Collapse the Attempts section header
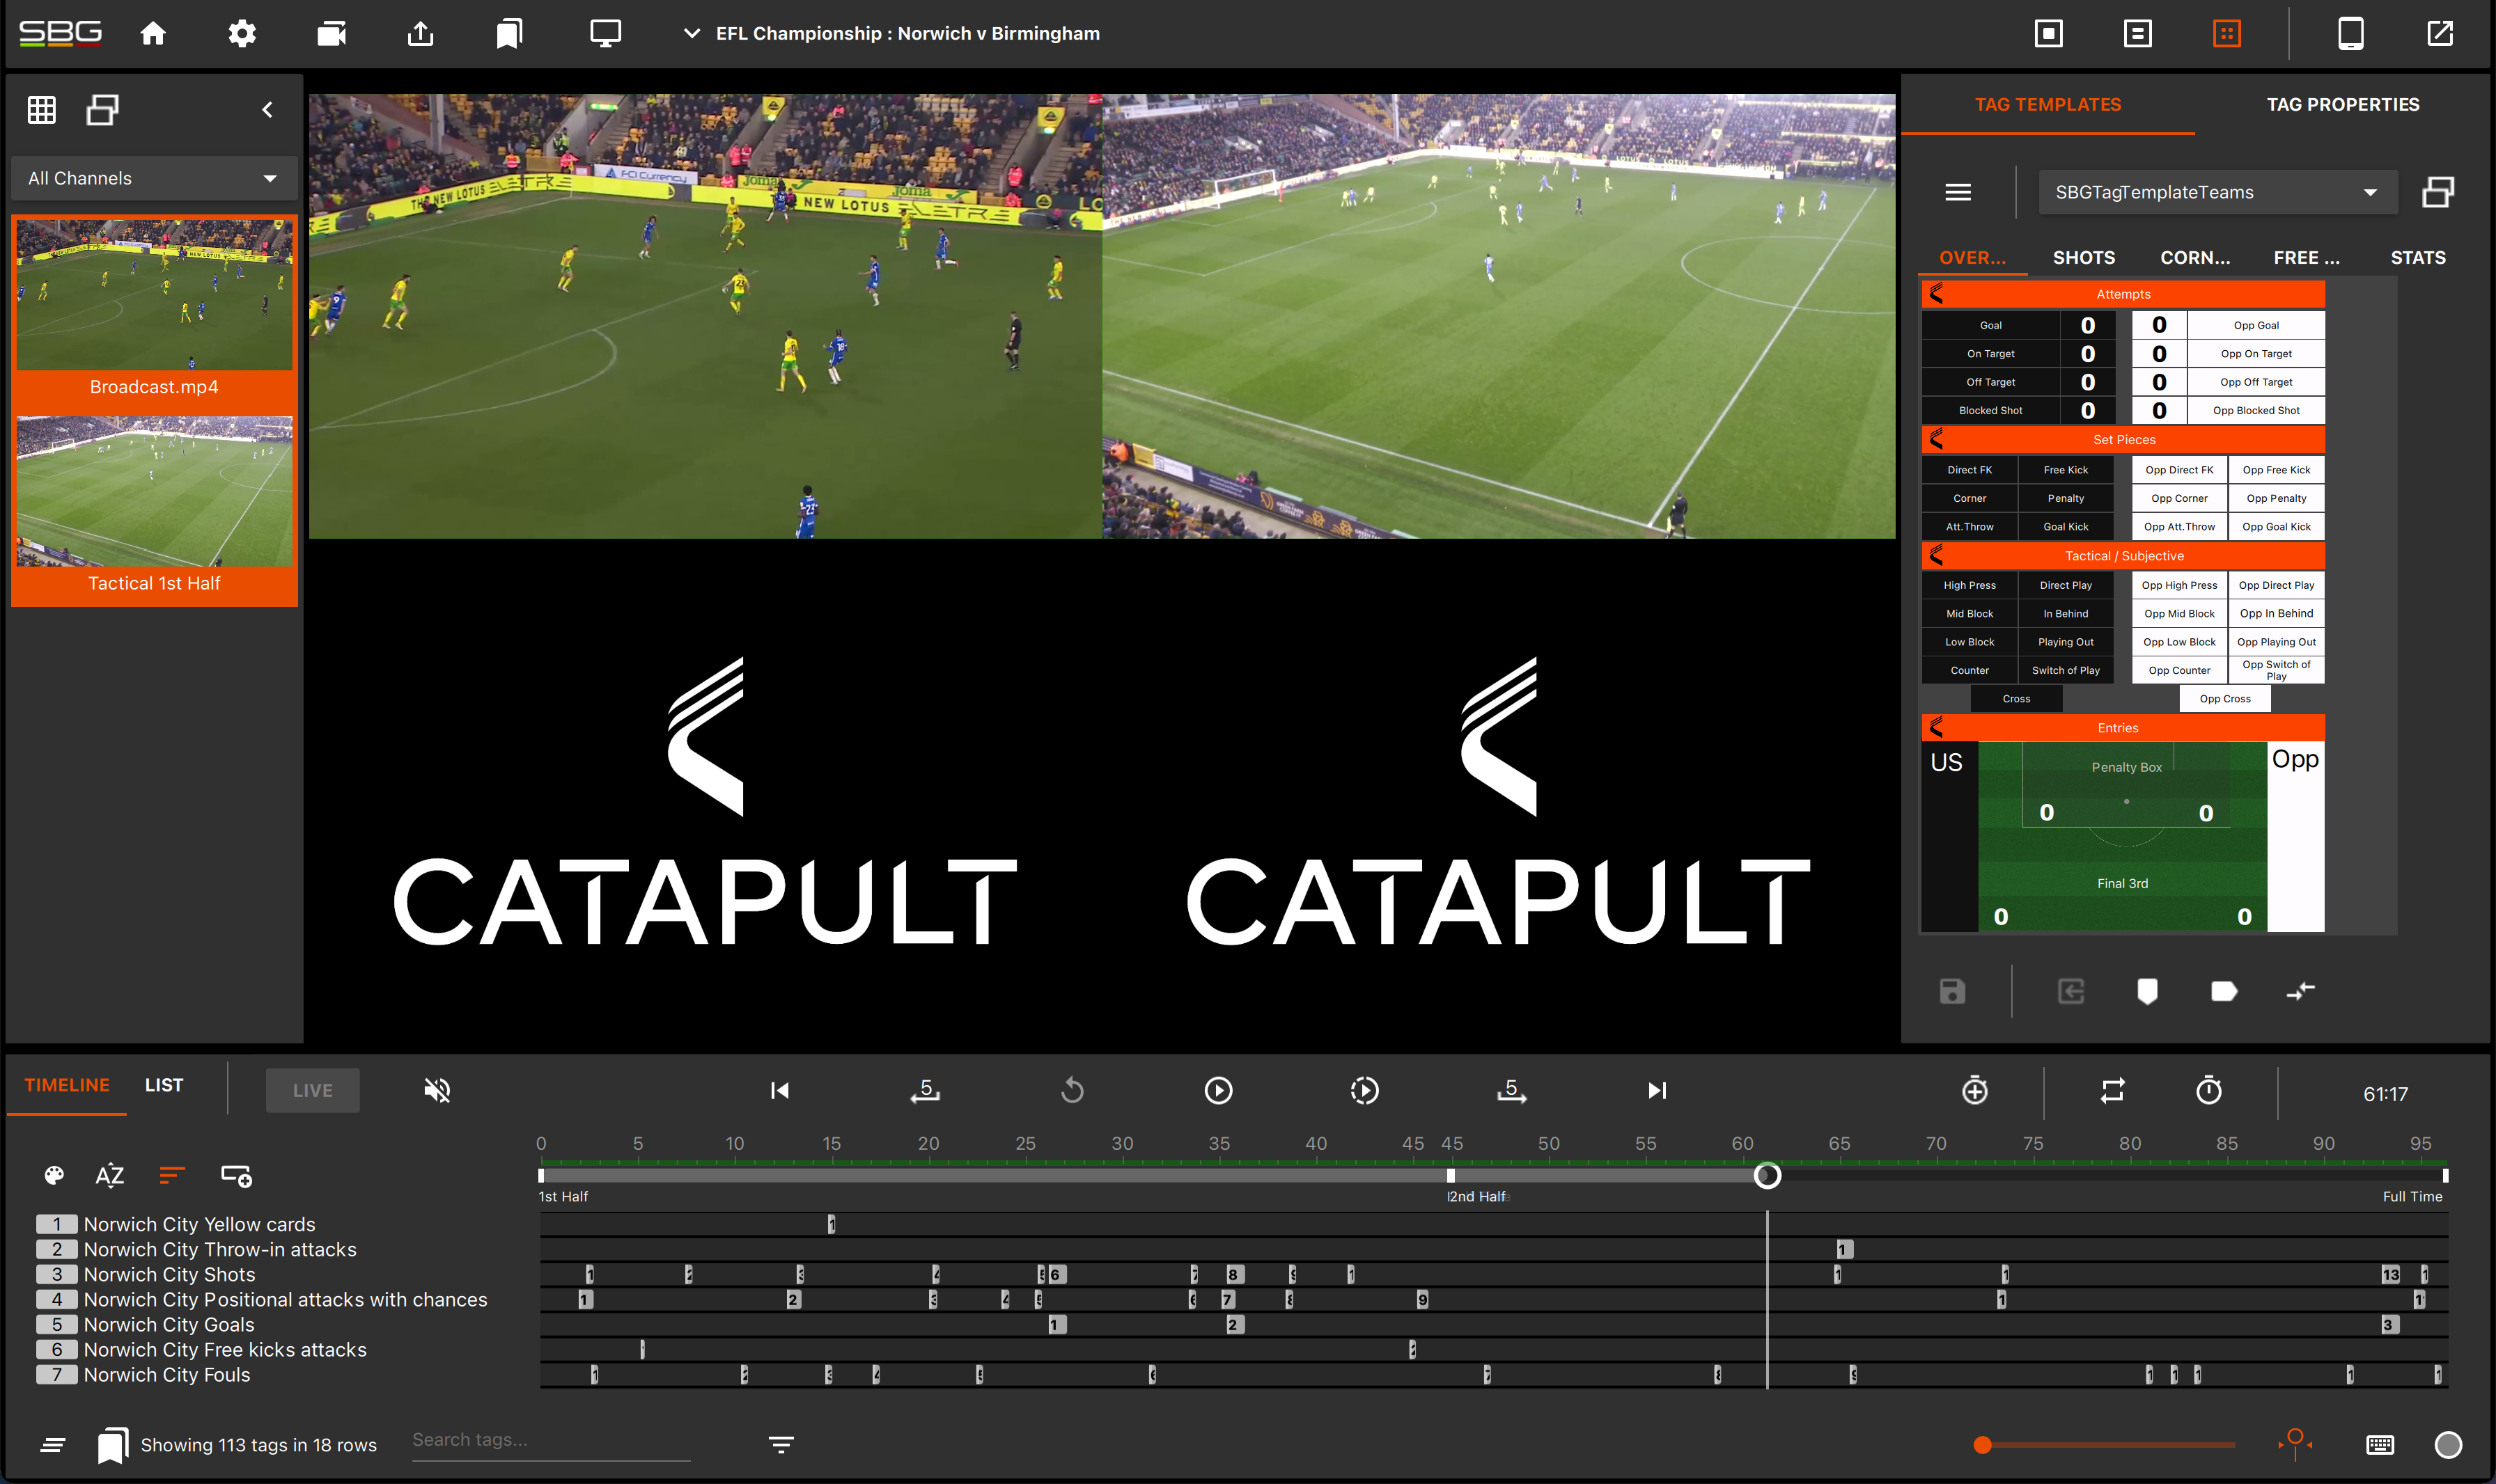The height and width of the screenshot is (1484, 2496). 2123,294
